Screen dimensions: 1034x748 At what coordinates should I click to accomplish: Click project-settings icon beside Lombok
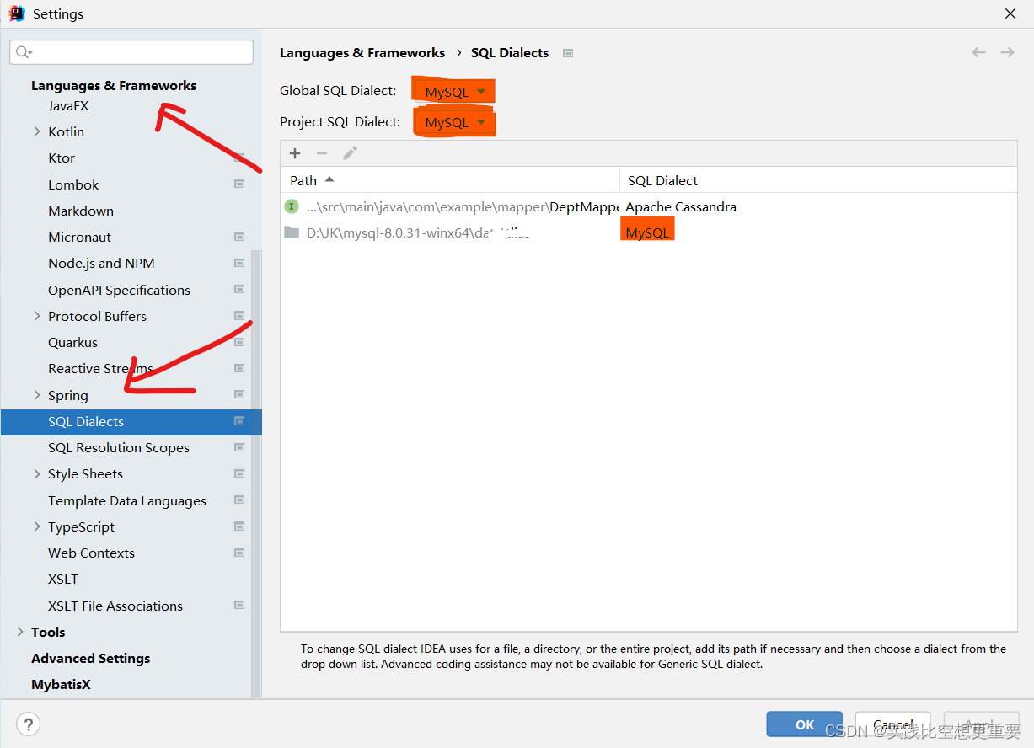click(239, 184)
